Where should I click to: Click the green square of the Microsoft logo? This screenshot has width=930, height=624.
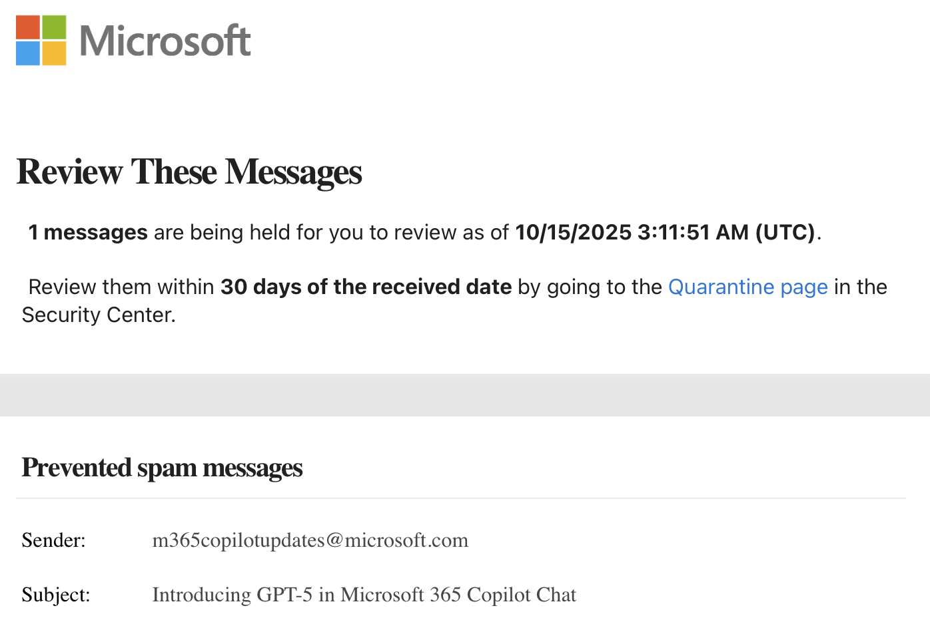[x=55, y=27]
